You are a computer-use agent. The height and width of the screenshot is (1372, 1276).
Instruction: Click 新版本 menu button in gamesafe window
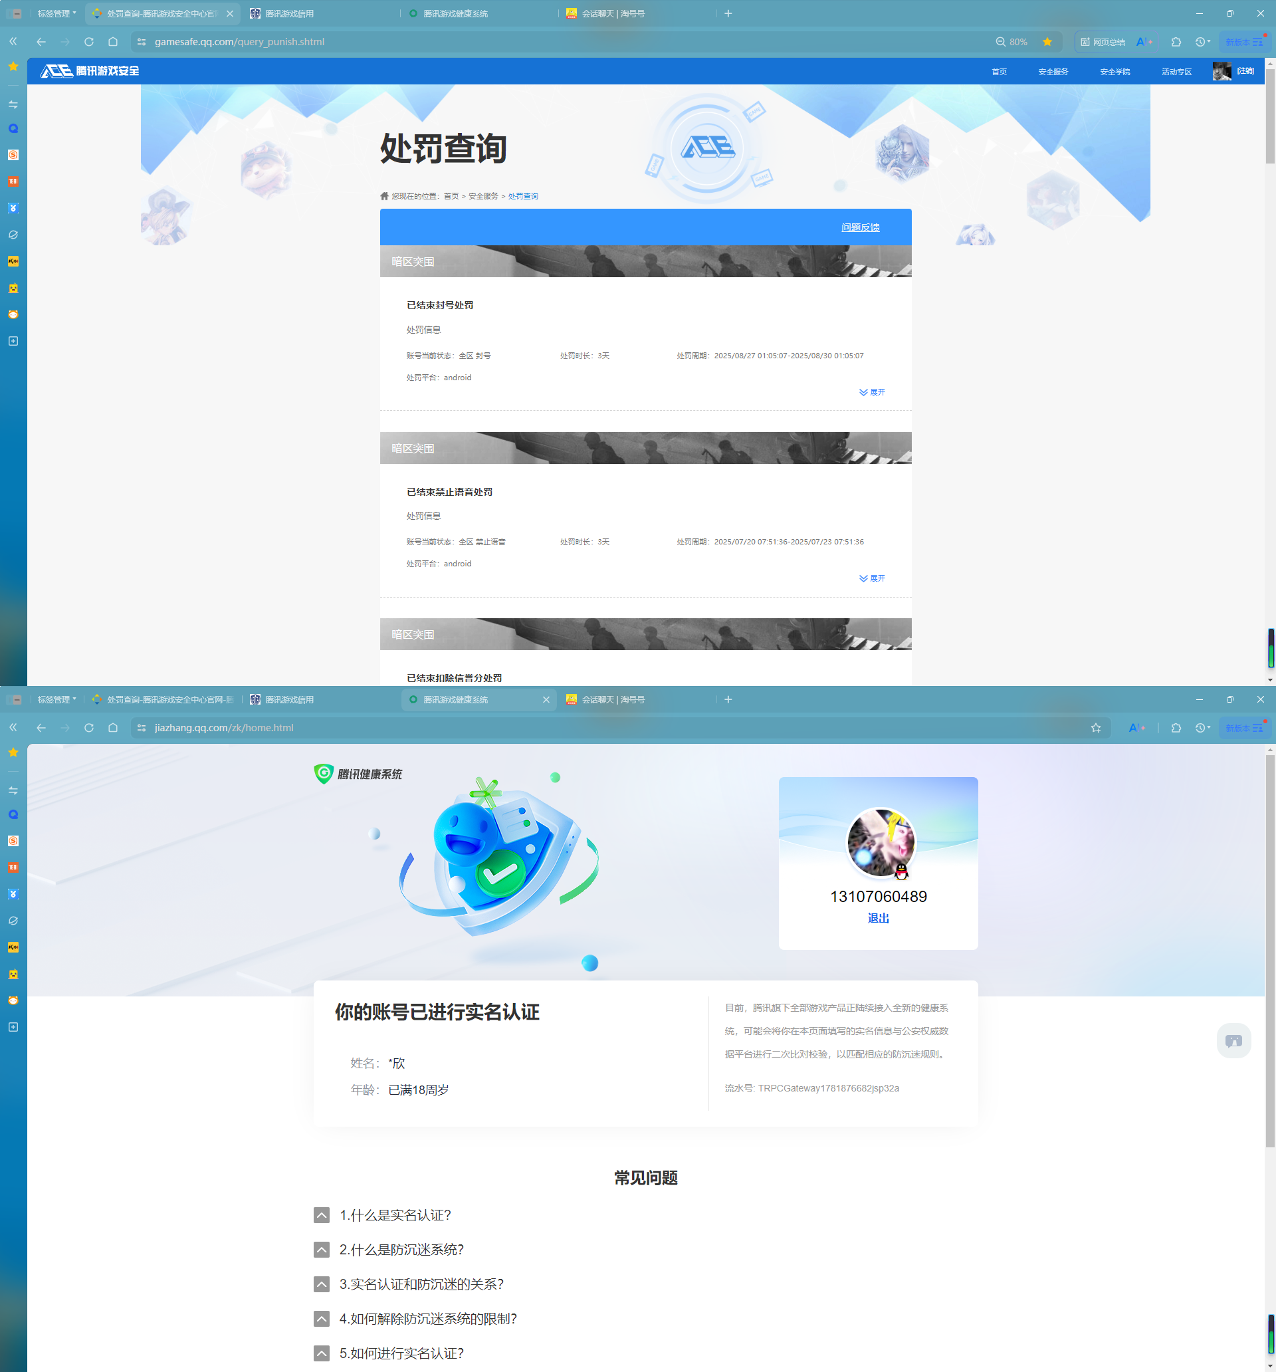pyautogui.click(x=1244, y=42)
